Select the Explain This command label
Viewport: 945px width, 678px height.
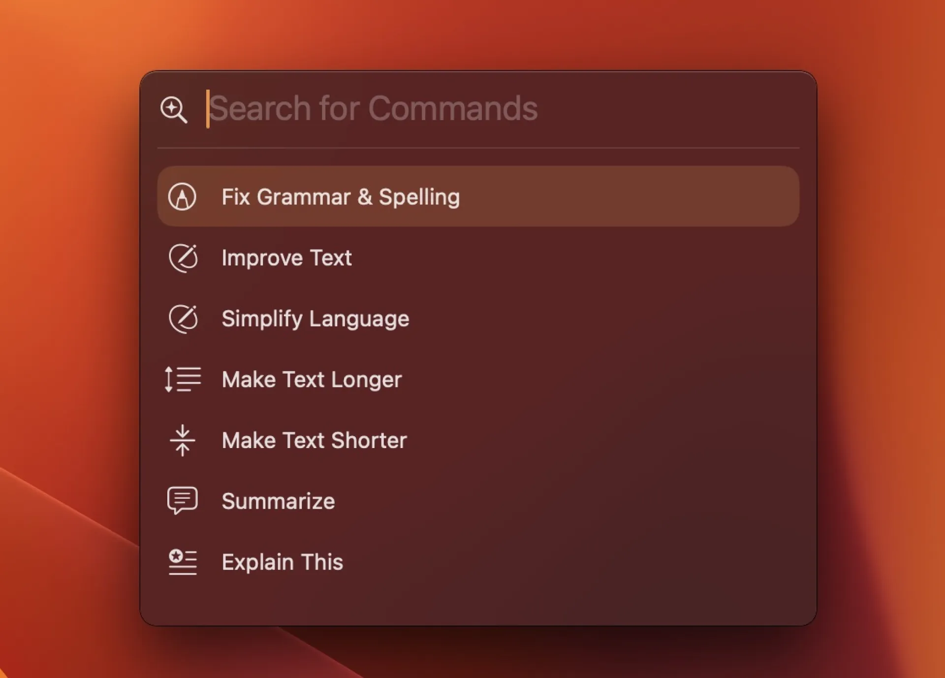pyautogui.click(x=282, y=562)
